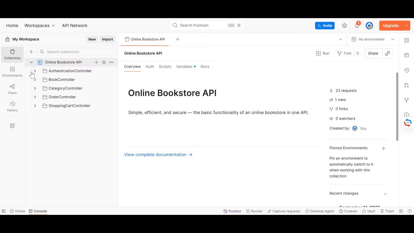
Task: Open the topmost right sidebar panel icon
Action: (x=407, y=40)
